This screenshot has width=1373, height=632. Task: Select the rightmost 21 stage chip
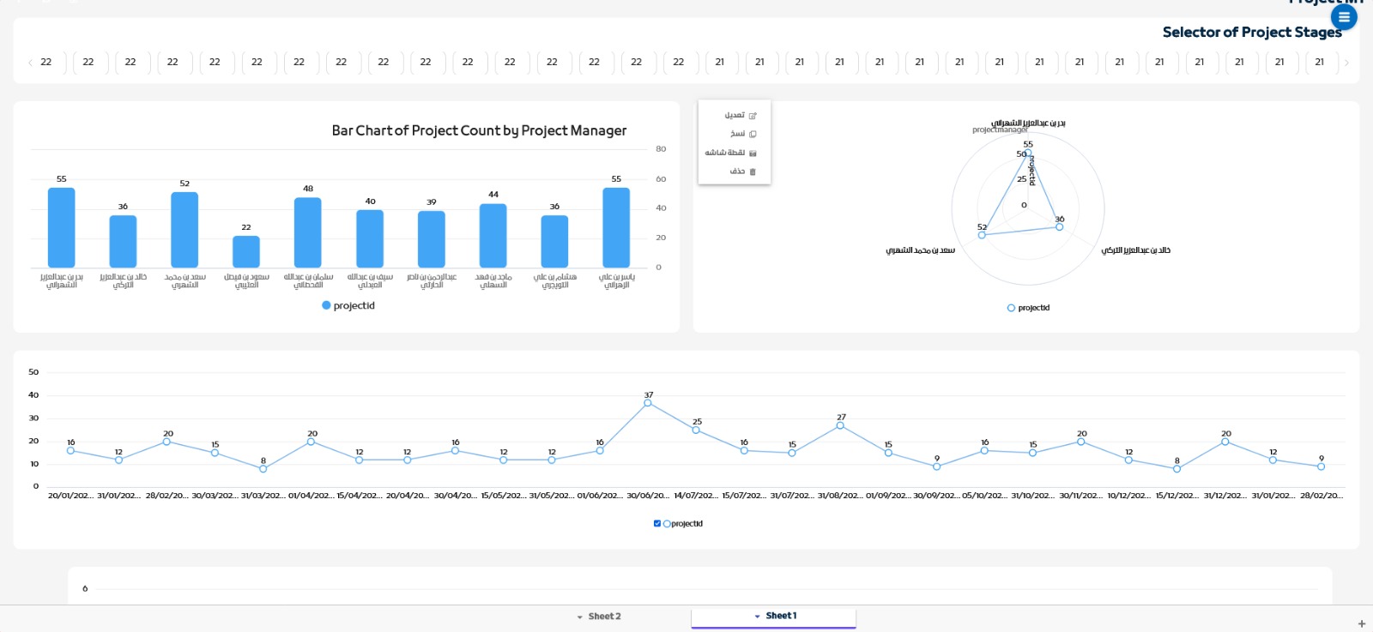click(x=1319, y=63)
